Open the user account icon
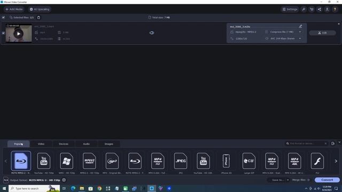 coord(327,10)
